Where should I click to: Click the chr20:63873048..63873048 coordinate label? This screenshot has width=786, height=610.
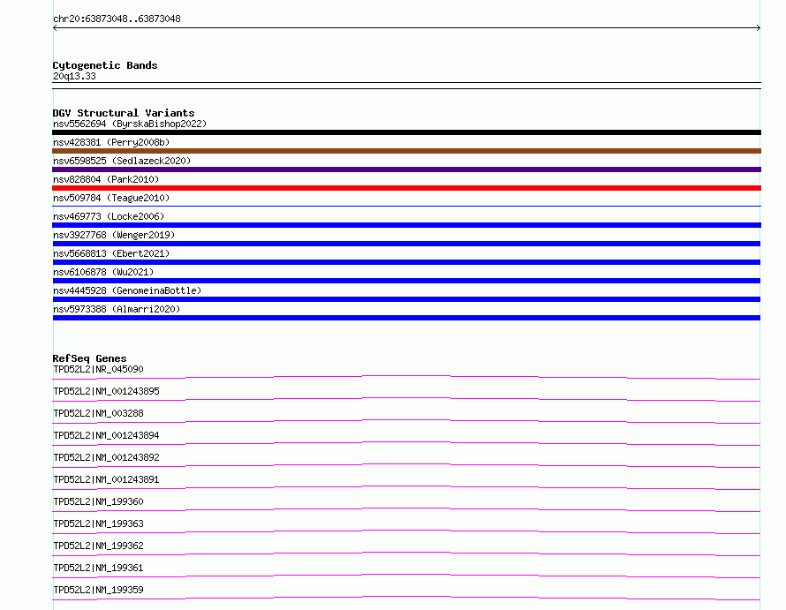point(117,19)
